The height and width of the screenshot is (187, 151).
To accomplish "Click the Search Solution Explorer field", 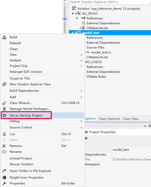I will pos(110,2).
